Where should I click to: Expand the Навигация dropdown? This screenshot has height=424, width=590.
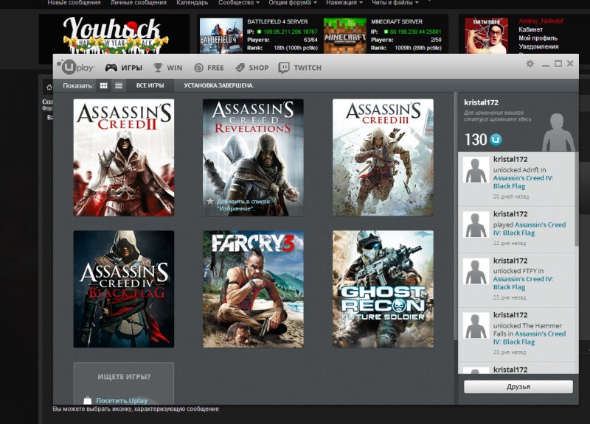coord(344,3)
